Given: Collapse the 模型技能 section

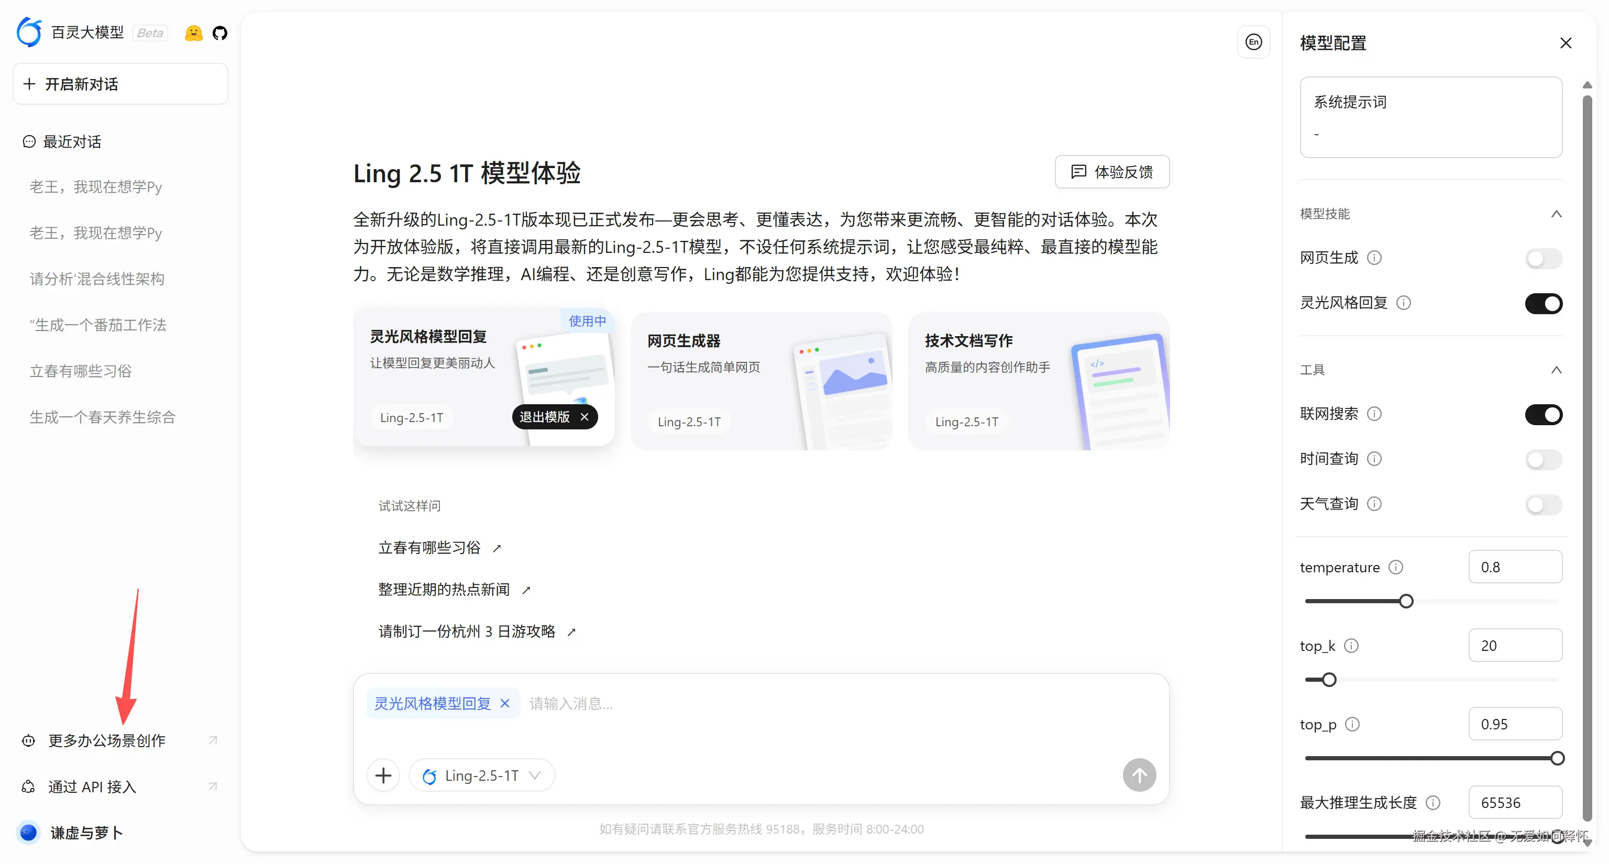Looking at the screenshot, I should (x=1556, y=214).
